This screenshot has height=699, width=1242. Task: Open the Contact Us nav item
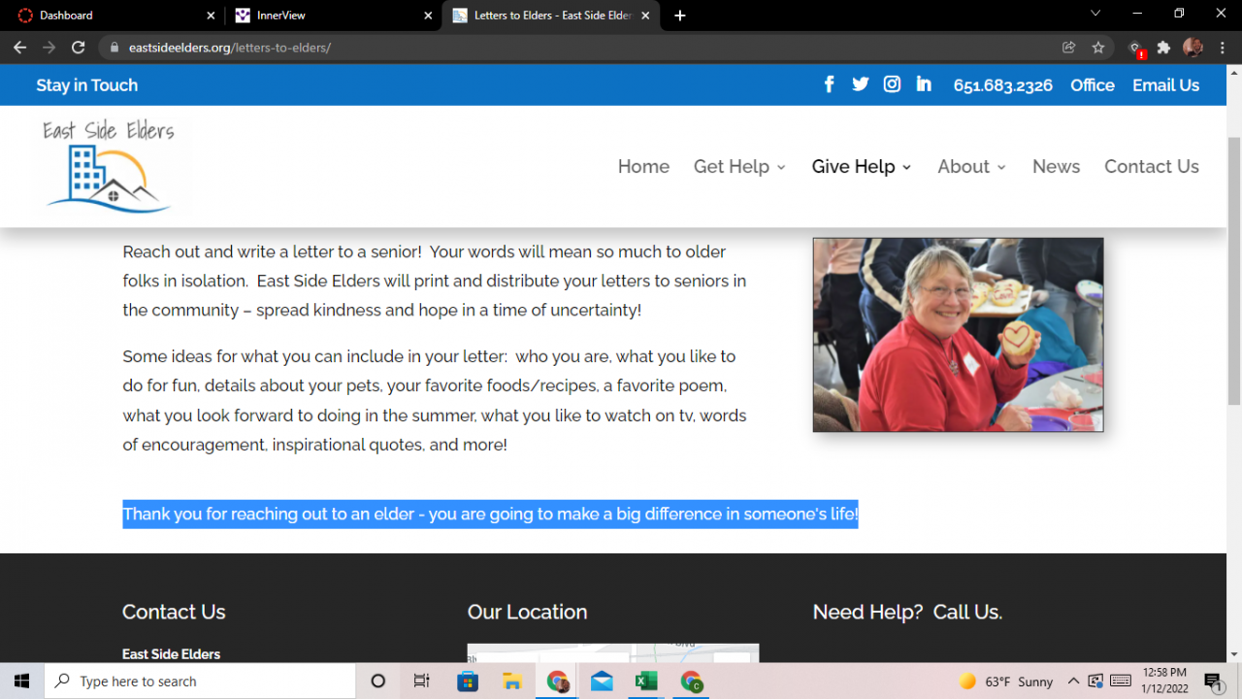coord(1152,167)
